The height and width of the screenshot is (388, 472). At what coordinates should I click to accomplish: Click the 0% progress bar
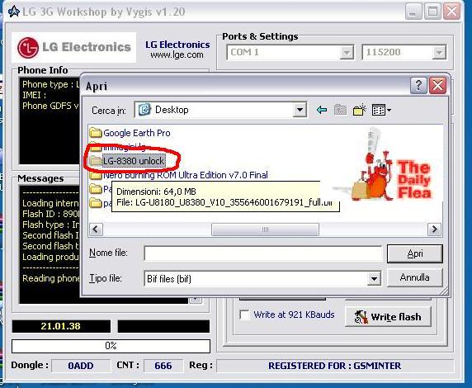[x=111, y=346]
